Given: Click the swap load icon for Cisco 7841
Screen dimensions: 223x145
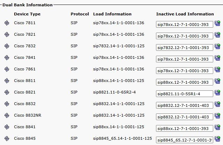Looking at the screenshot, I should [x=217, y=58].
